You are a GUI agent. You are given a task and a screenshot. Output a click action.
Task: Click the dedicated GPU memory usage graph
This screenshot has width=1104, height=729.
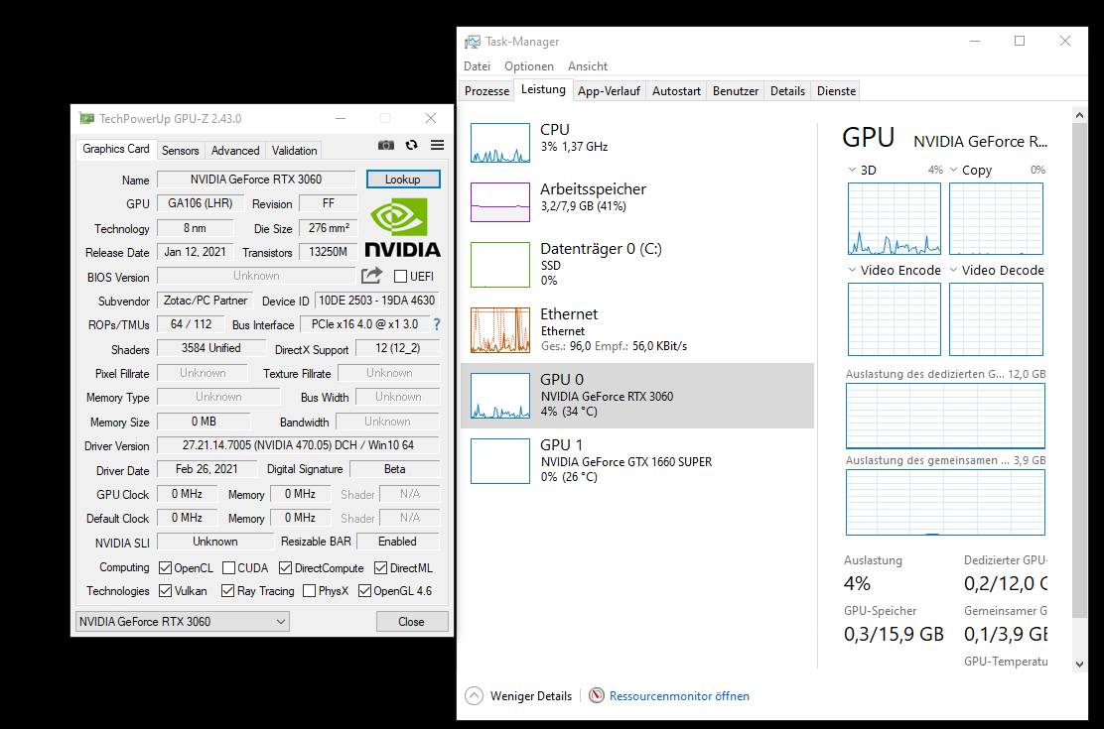[945, 416]
